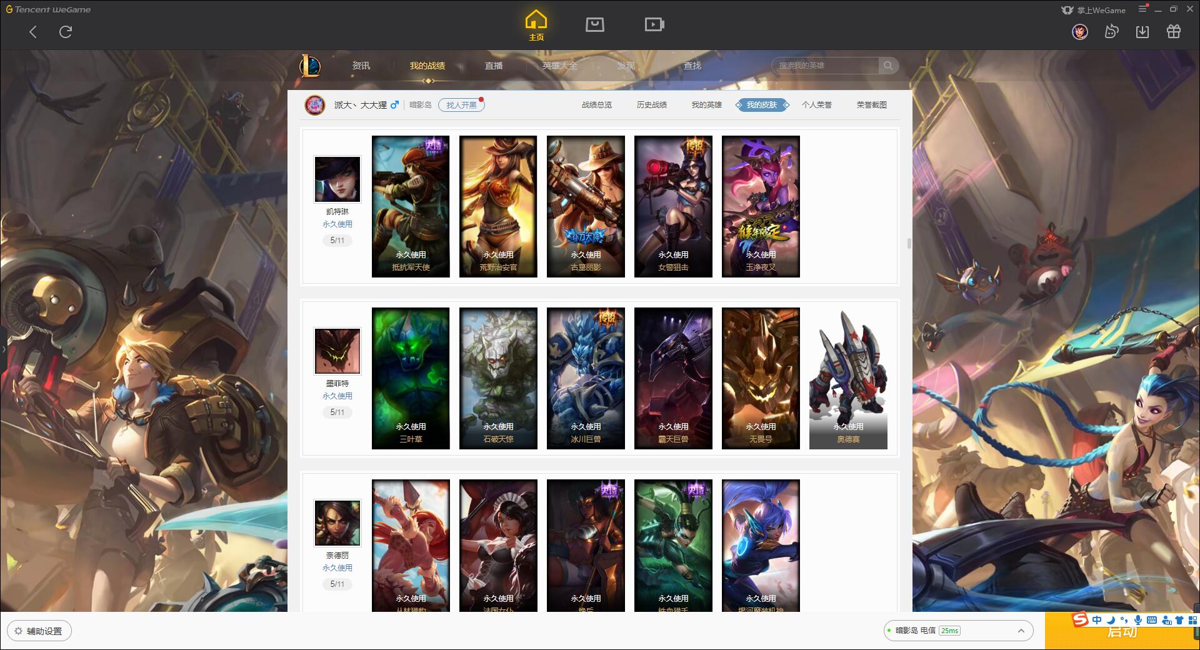Viewport: 1200px width, 650px height.
Task: Click the magnifier search button
Action: [x=888, y=66]
